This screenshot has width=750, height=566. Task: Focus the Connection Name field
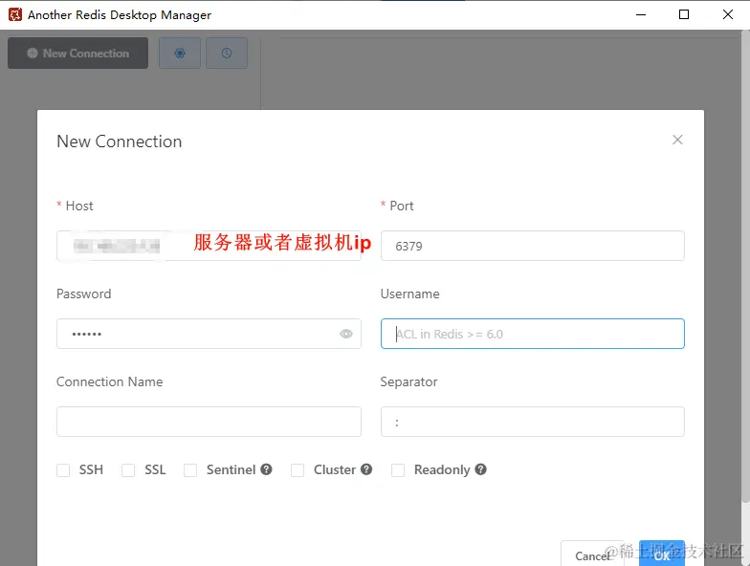(x=209, y=422)
